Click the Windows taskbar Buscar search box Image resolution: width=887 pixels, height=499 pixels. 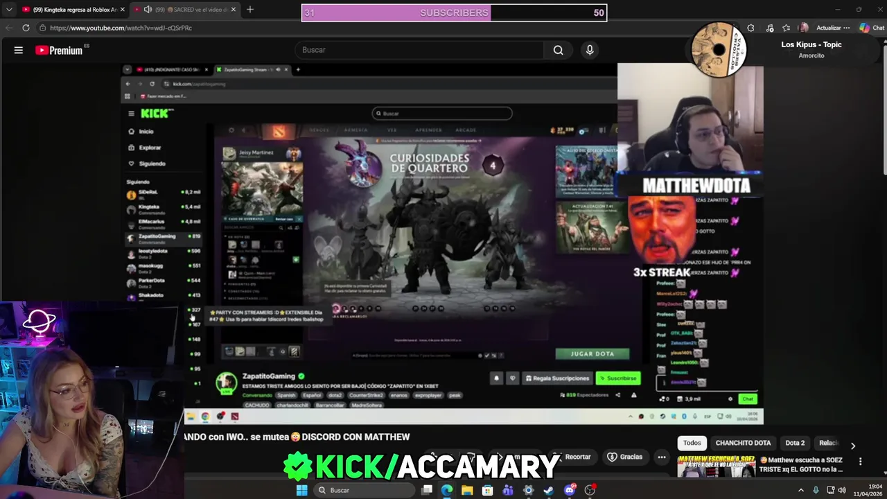364,490
